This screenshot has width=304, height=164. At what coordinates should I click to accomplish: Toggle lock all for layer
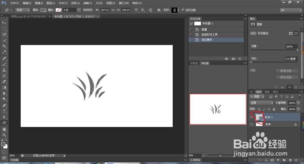pyautogui.click(x=274, y=109)
